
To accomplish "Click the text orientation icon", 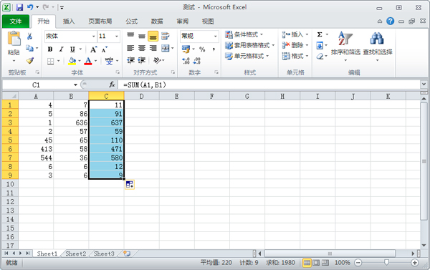I will [157, 60].
